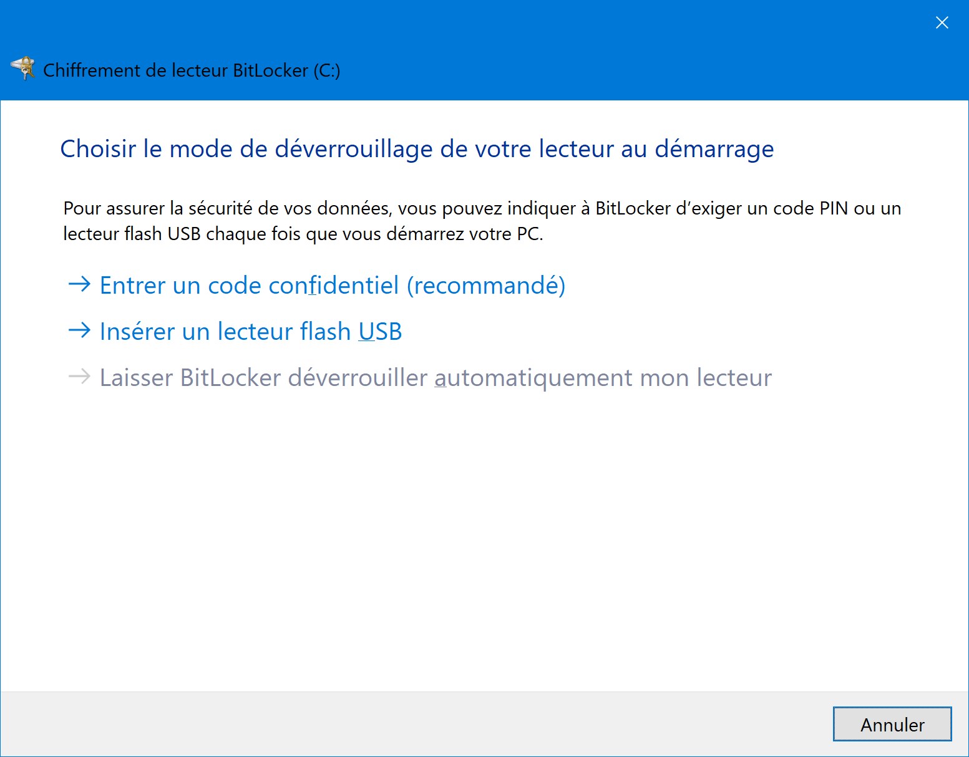Click the word "PIN" in the description
This screenshot has width=969, height=757.
(834, 208)
